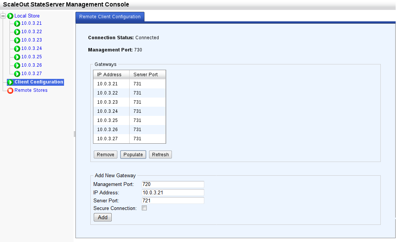Click the Remove gateway button
The image size is (396, 242).
[x=106, y=155]
